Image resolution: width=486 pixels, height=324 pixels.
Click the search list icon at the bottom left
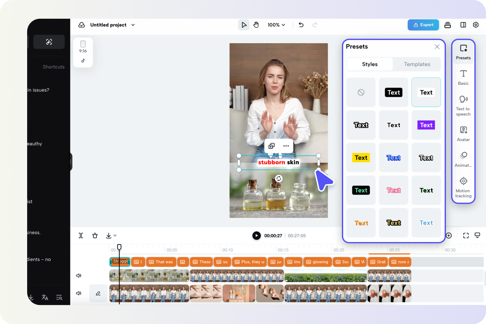pyautogui.click(x=59, y=297)
